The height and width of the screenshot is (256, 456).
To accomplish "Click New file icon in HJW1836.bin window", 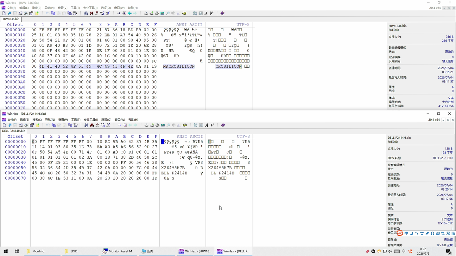I will 4,13.
